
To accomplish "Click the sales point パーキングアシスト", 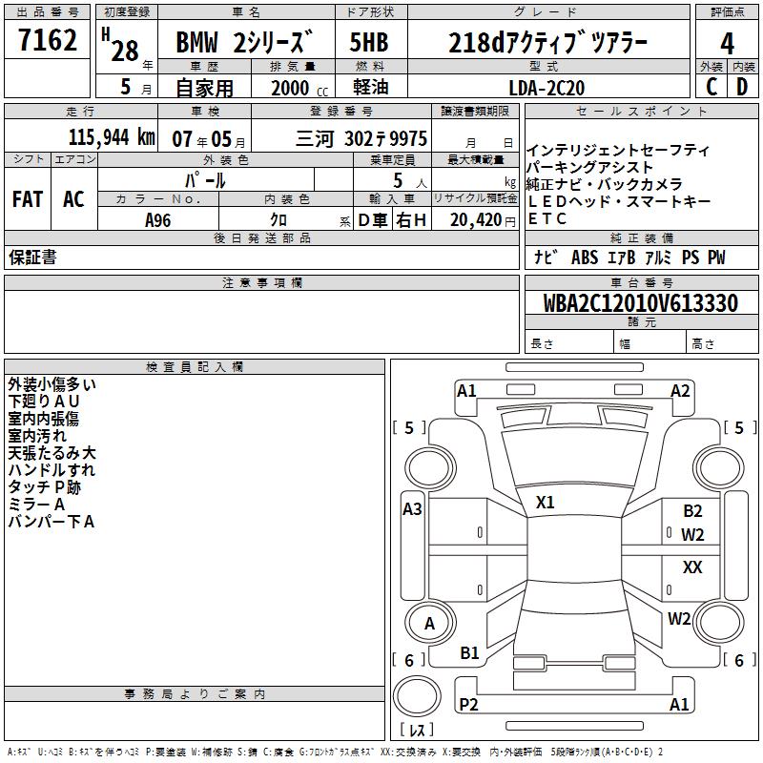I will [589, 167].
